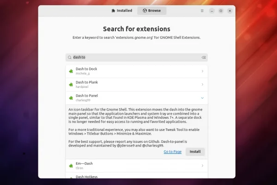This screenshot has width=277, height=185.
Task: Click author name 'michele_g'
Action: coord(83,74)
